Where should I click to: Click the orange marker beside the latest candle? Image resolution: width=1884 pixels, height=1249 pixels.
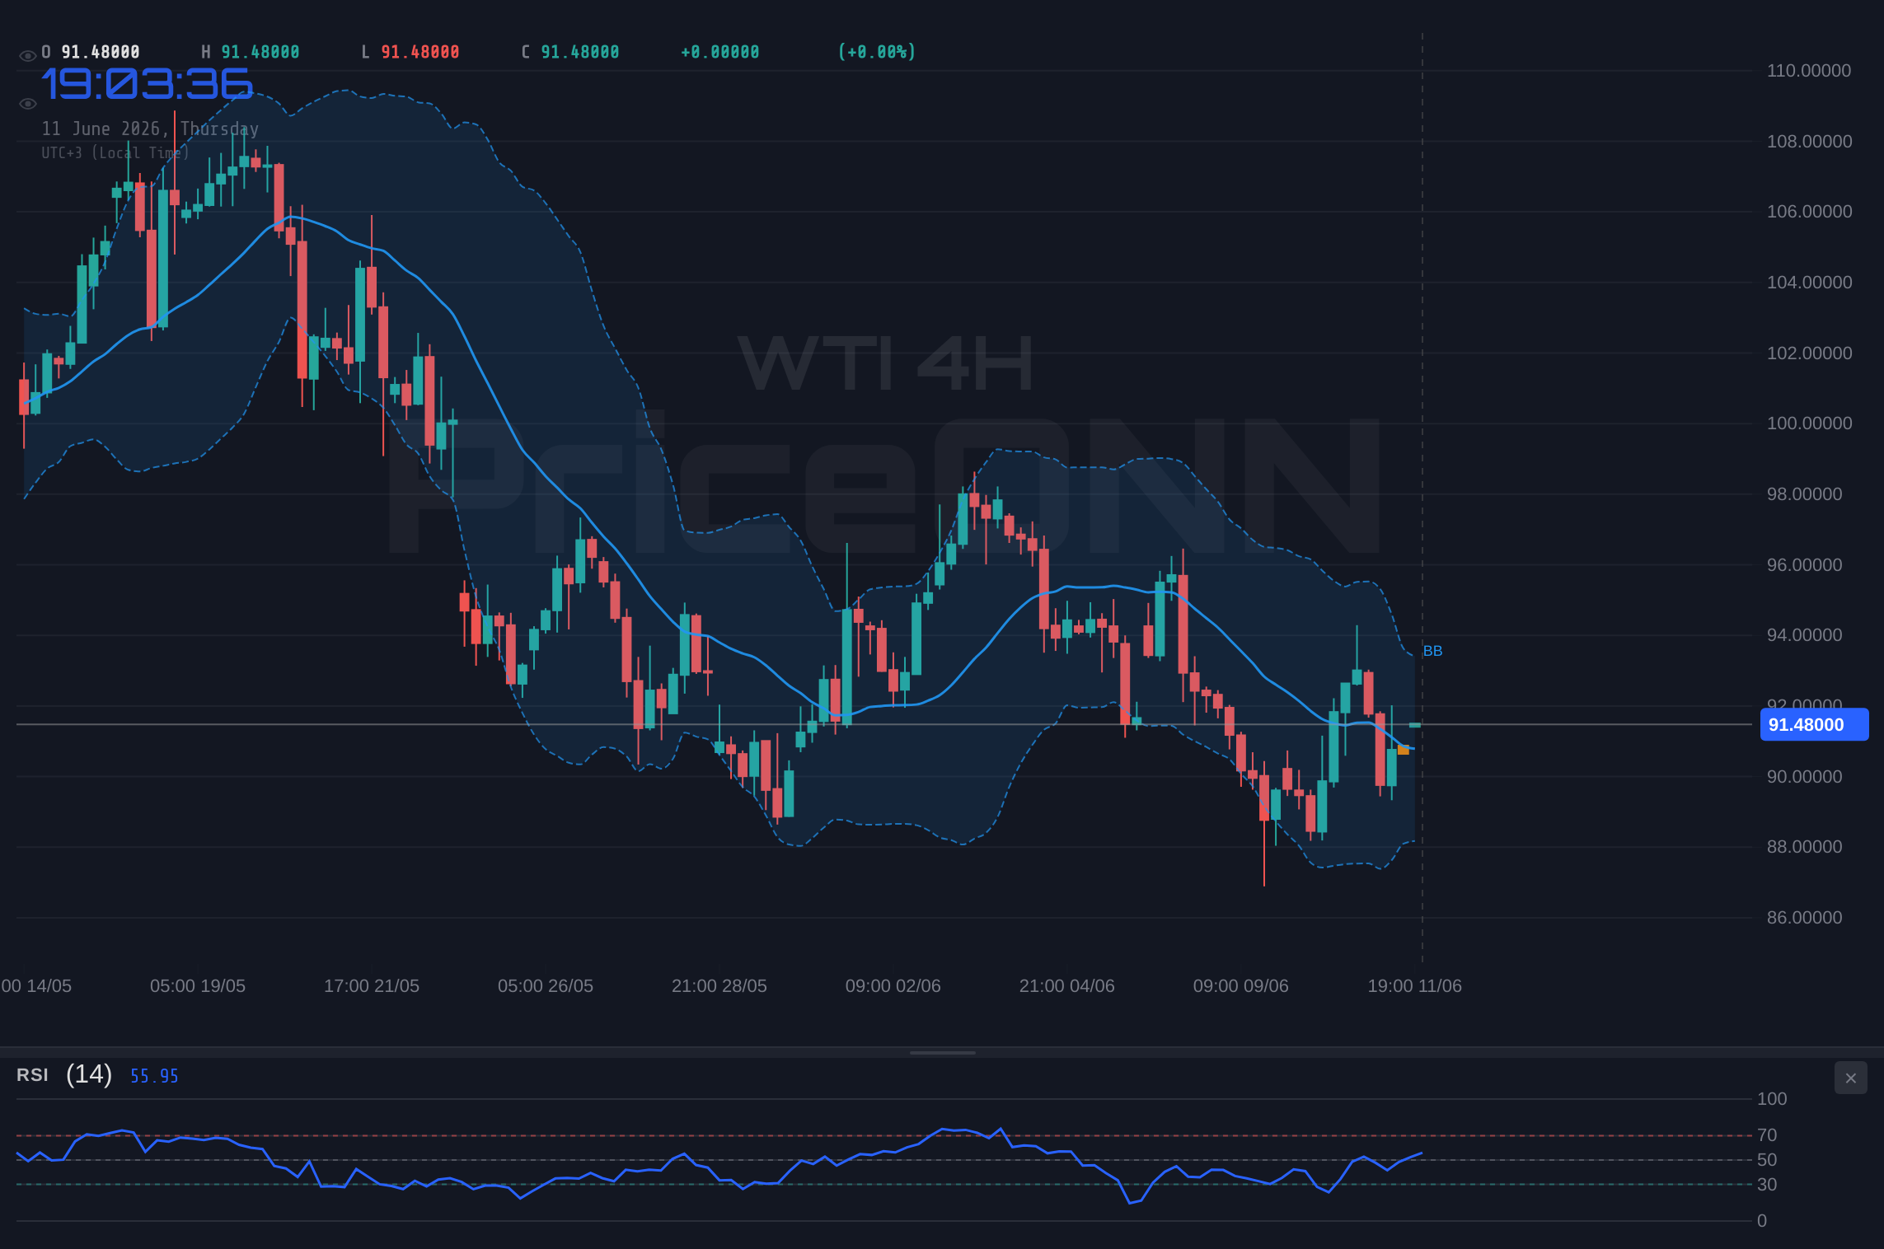coord(1404,751)
